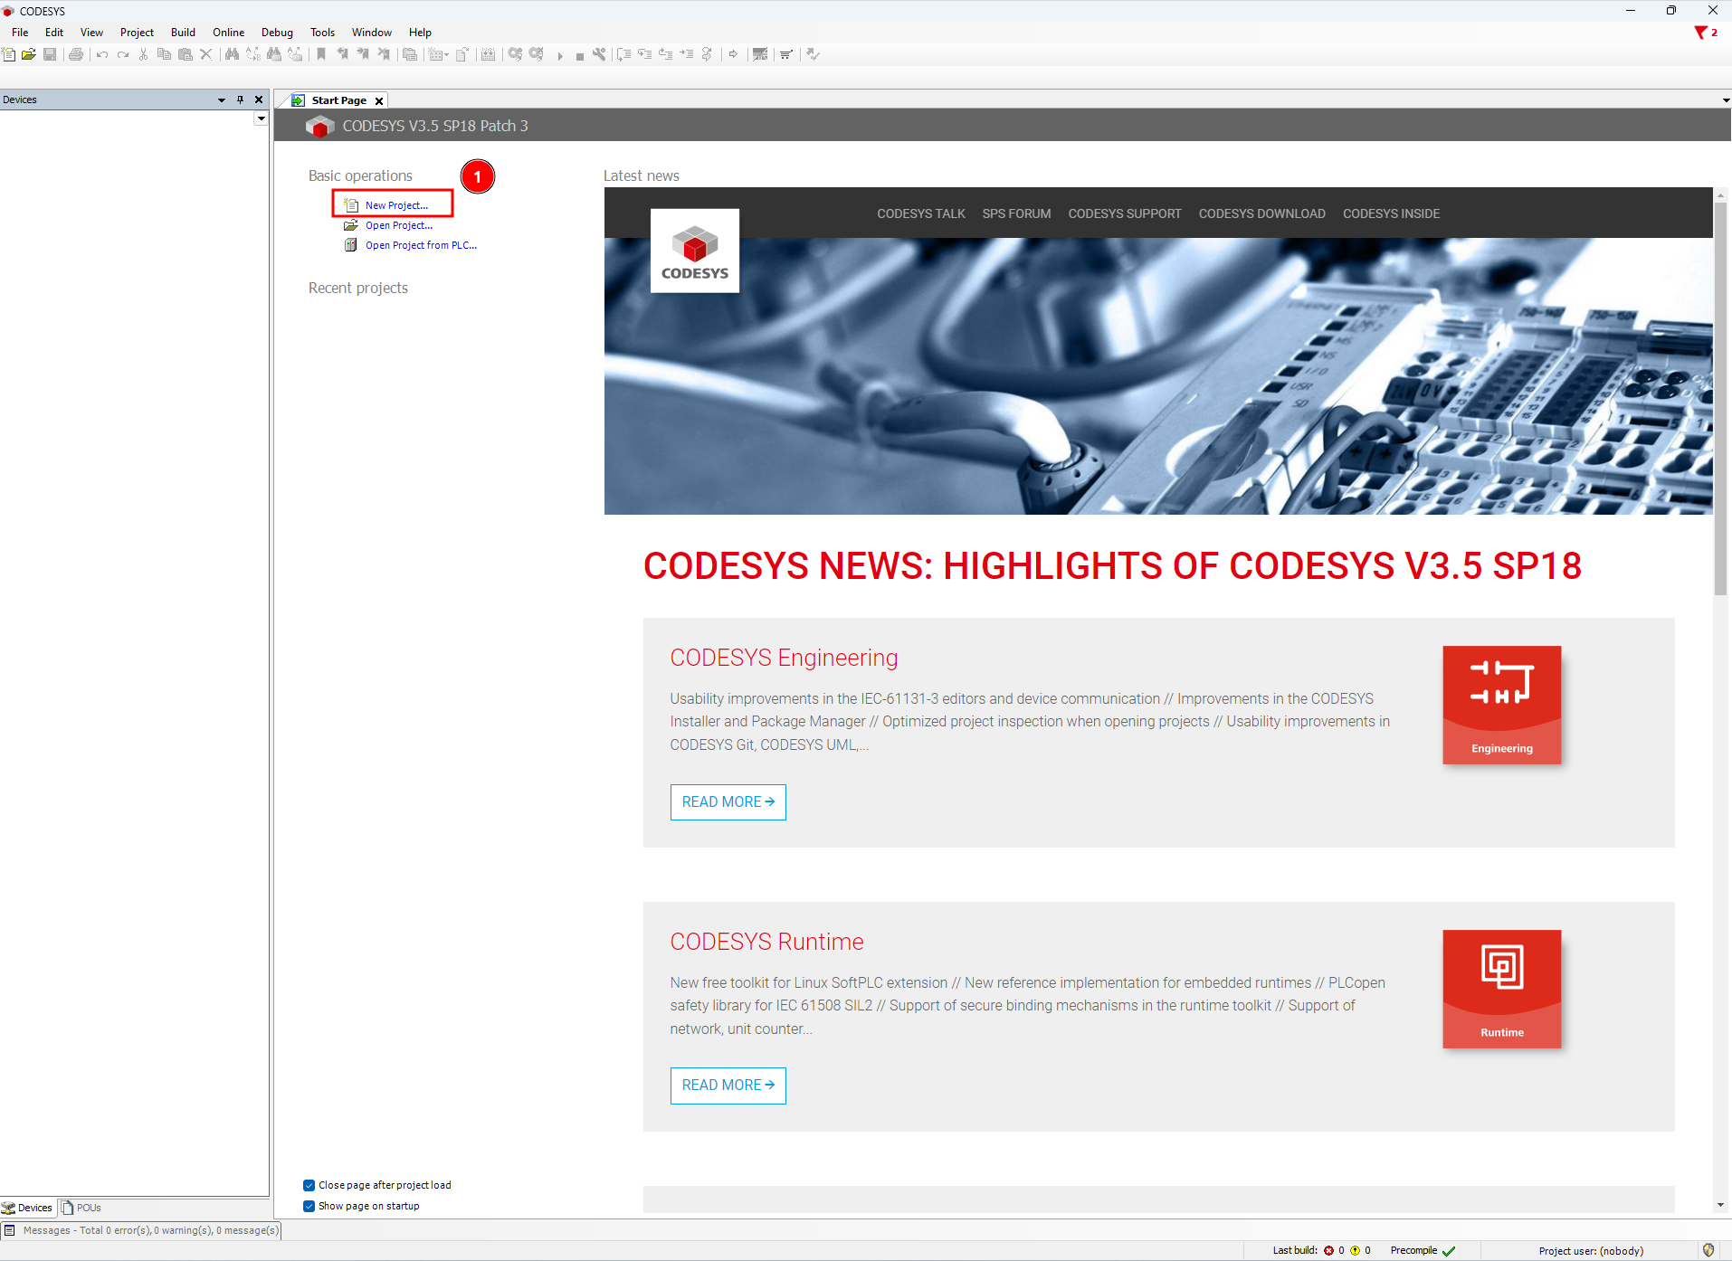This screenshot has height=1261, width=1732.
Task: Open the Online menu
Action: point(228,33)
